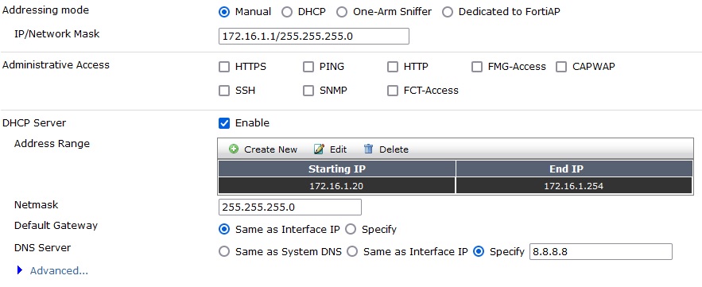Click the End IP column header

(575, 169)
